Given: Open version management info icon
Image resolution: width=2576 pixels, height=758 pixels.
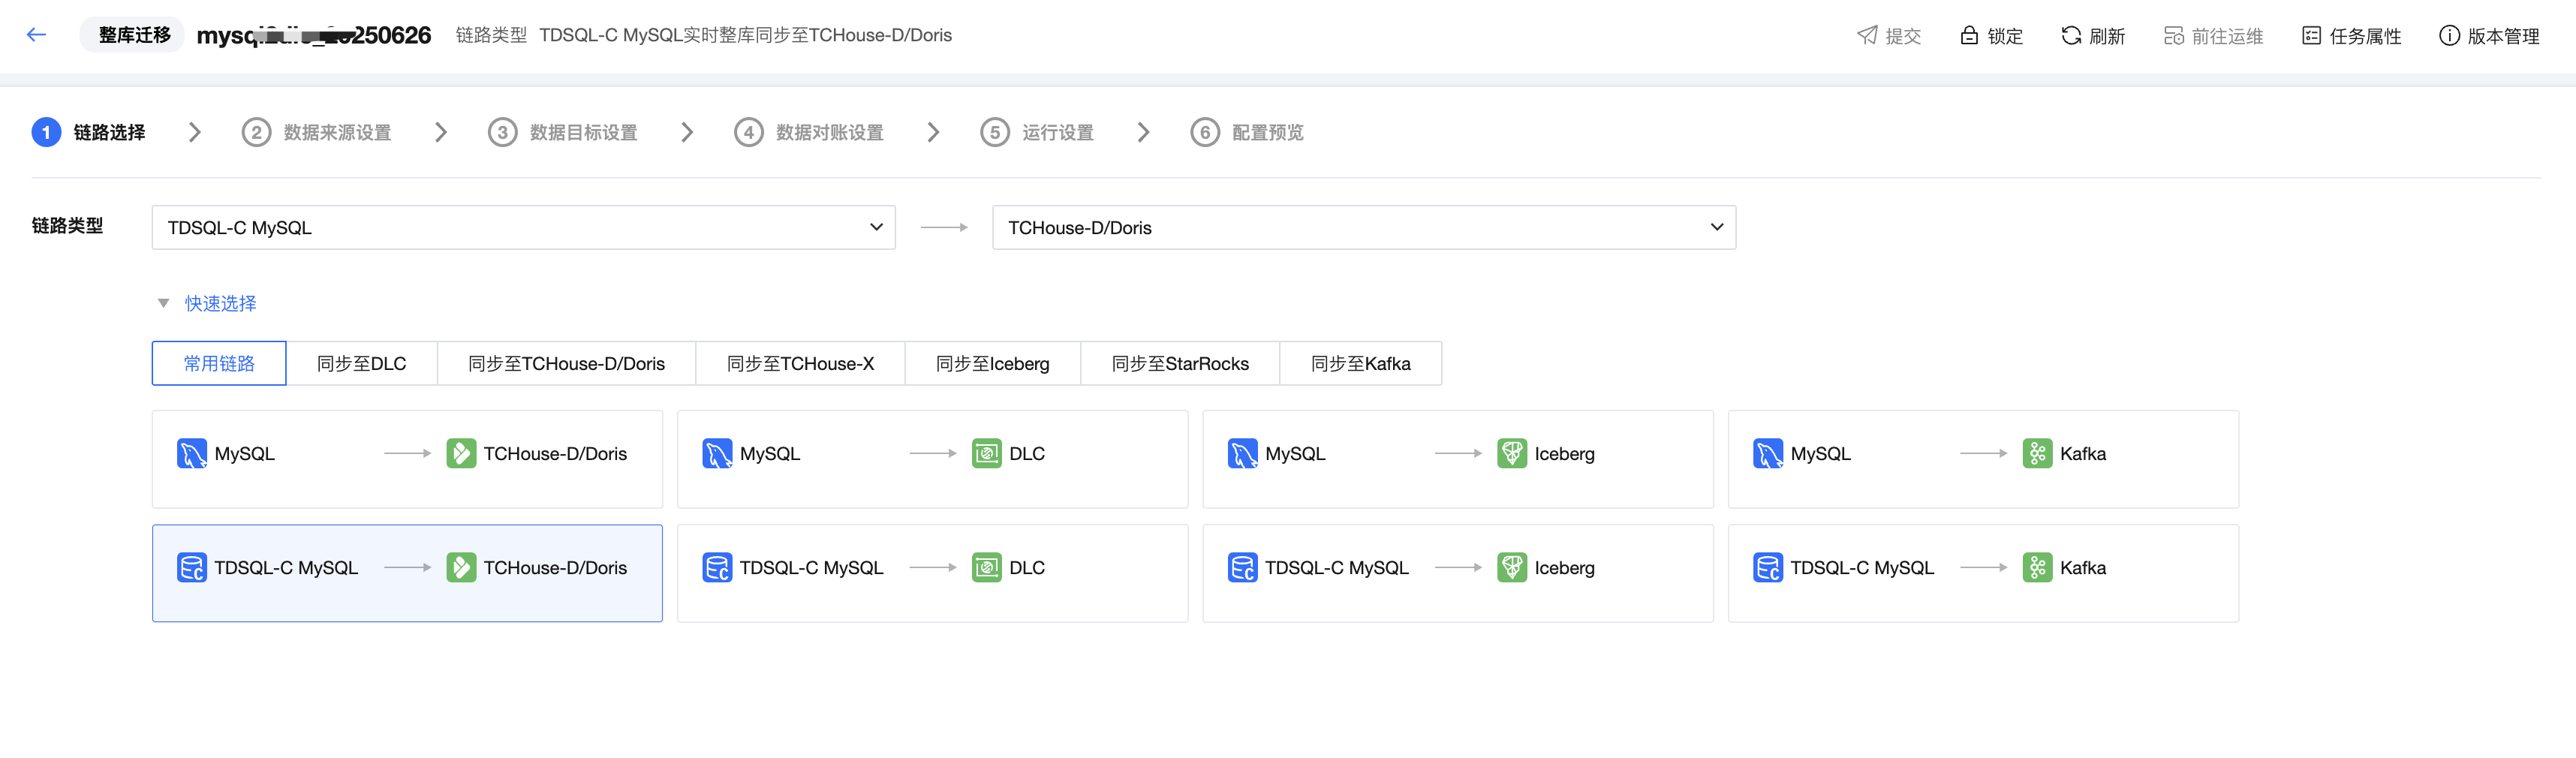Looking at the screenshot, I should tap(2449, 36).
